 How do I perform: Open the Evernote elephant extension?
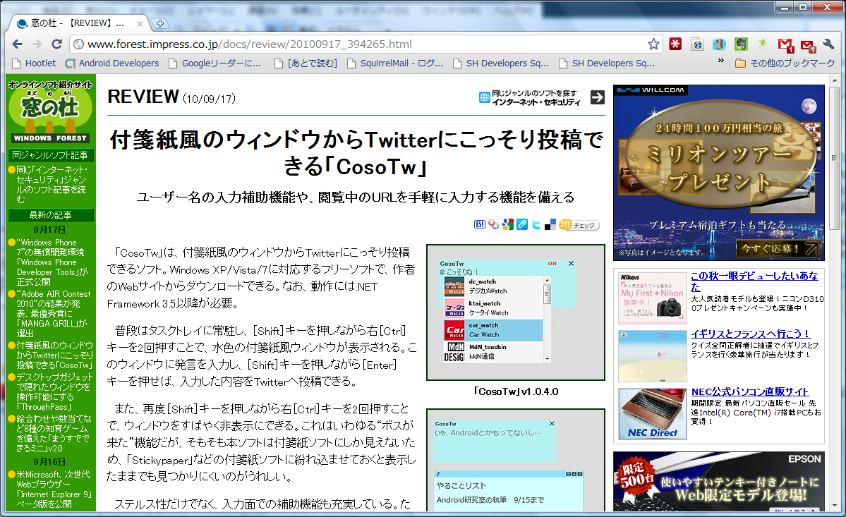tap(741, 44)
